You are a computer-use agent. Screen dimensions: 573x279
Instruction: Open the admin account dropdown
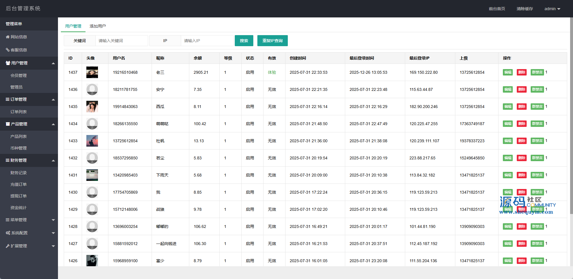[552, 9]
